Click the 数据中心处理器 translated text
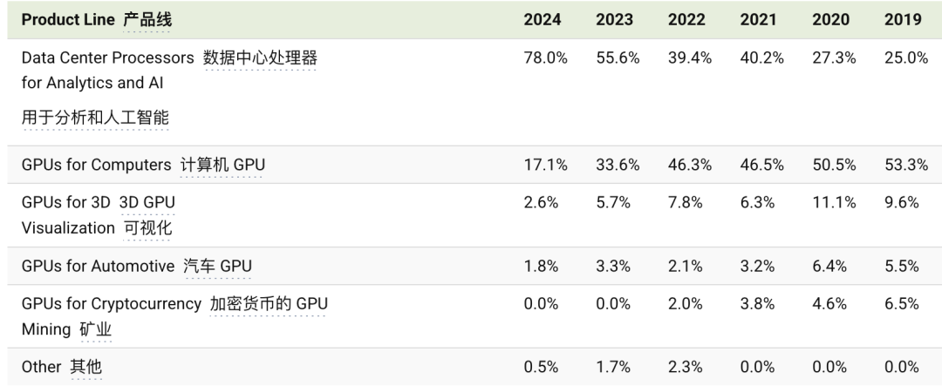942x386 pixels. point(260,58)
